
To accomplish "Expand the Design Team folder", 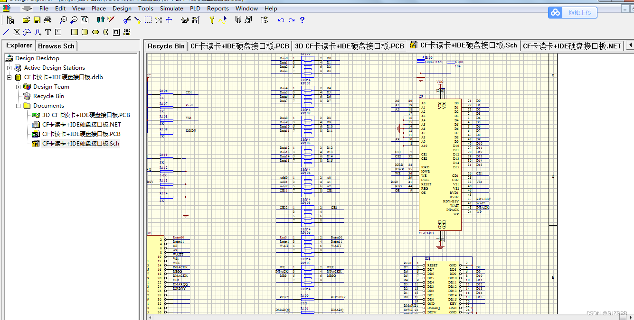I will click(18, 86).
